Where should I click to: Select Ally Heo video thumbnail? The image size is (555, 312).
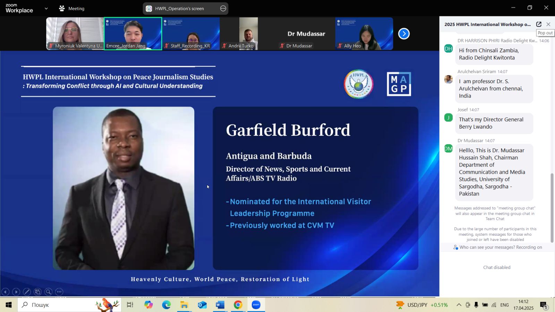pos(364,34)
